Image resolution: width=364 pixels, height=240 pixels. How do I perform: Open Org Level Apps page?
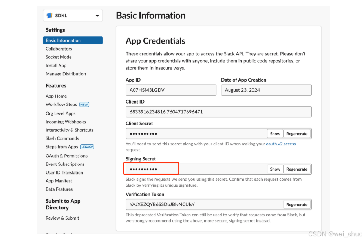tap(60, 113)
